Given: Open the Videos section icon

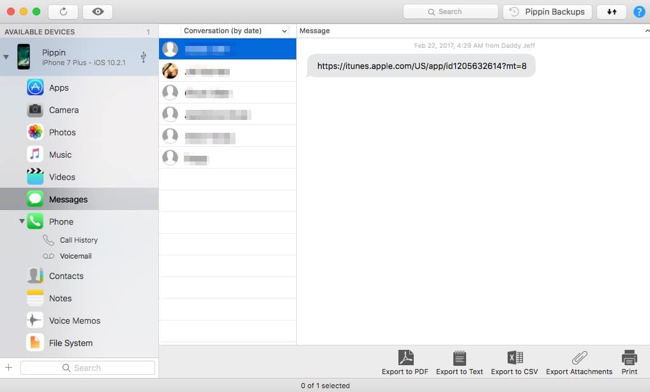Looking at the screenshot, I should tap(35, 177).
